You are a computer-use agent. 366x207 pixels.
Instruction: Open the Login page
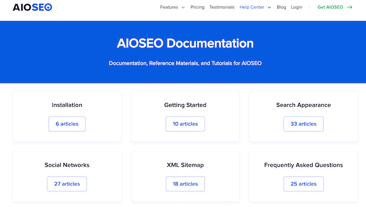297,7
